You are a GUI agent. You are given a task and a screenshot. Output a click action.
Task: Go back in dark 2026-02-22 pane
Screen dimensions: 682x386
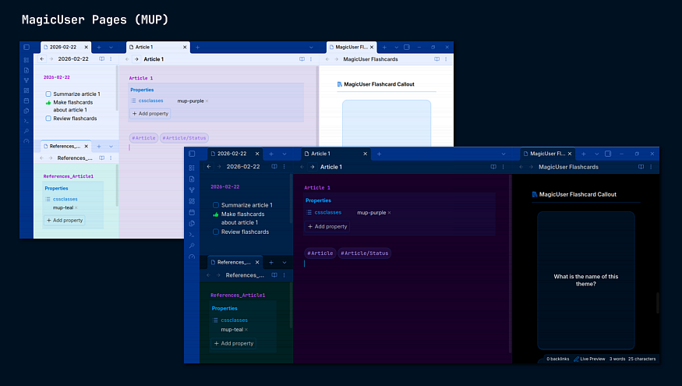[209, 167]
